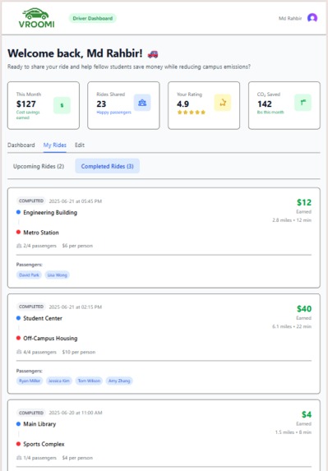Screen dimensions: 328x471
Task: Click the blue passengers icon in Rides Shared card
Action: click(x=142, y=103)
